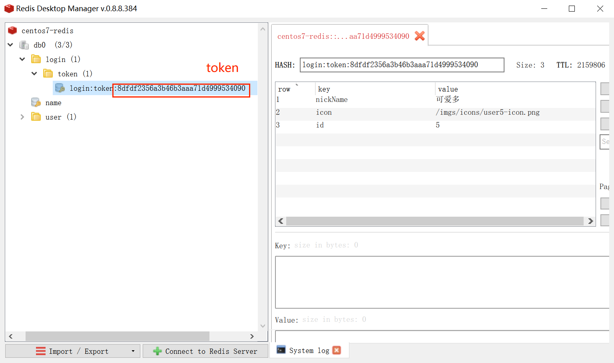
Task: Click the tree panel scroll right arrow
Action: click(x=252, y=336)
